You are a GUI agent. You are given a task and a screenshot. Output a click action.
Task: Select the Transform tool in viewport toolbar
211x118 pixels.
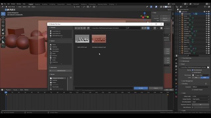click(3, 33)
